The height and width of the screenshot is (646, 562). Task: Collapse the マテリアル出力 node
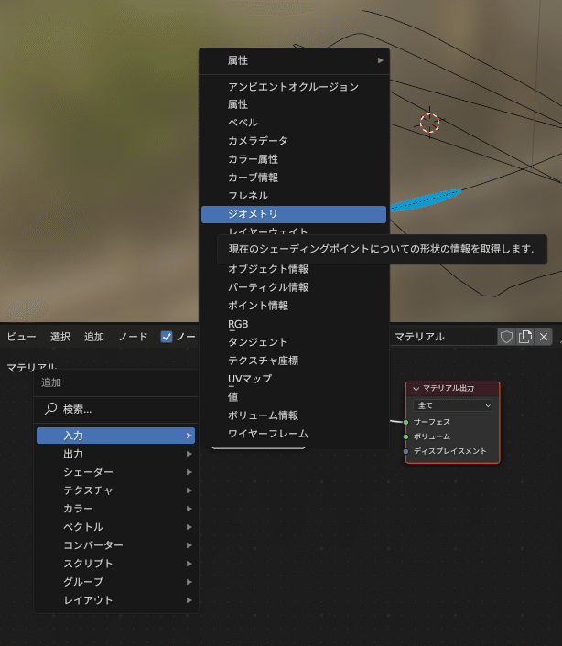416,389
